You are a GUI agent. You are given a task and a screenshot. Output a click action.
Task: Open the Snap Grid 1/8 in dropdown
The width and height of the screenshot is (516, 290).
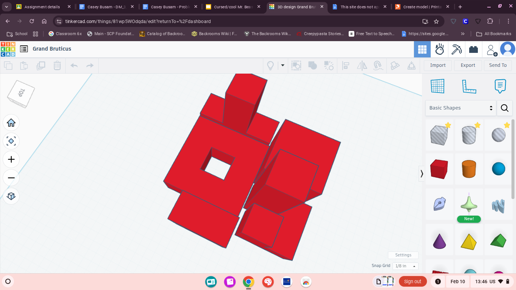[405, 266]
